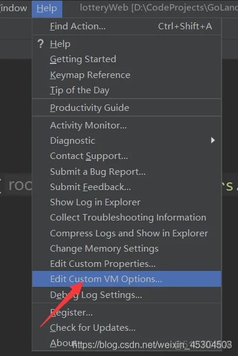The height and width of the screenshot is (356, 238).
Task: Launch Activity Monitor... entry
Action: tap(126, 126)
